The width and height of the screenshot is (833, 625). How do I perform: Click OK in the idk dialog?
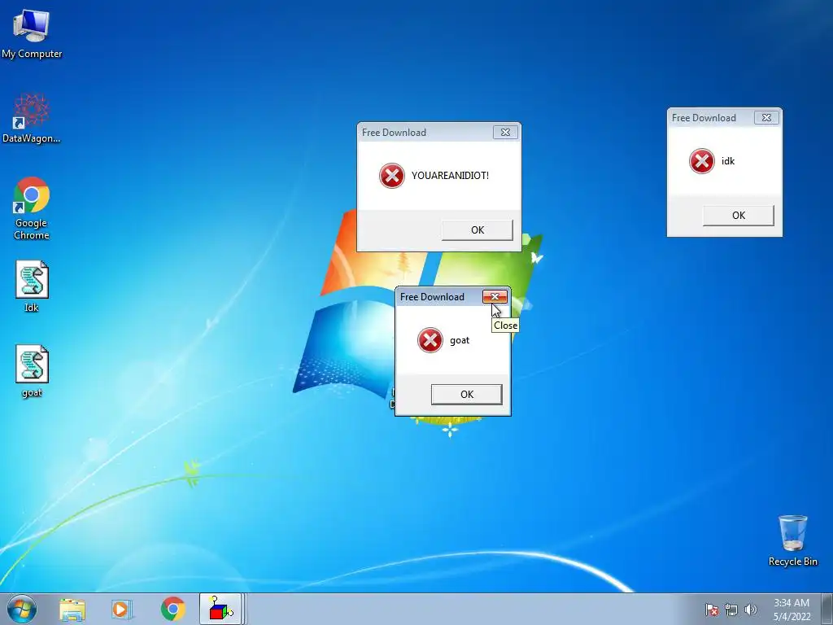(x=739, y=215)
